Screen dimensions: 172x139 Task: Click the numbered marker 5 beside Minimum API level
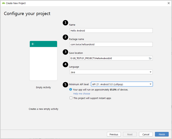(x=65, y=84)
